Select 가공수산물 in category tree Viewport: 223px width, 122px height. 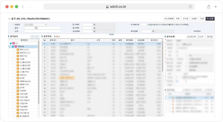pos(24,97)
